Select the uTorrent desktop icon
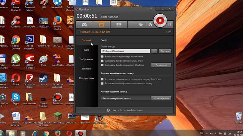This screenshot has width=243, height=136. [x=16, y=60]
